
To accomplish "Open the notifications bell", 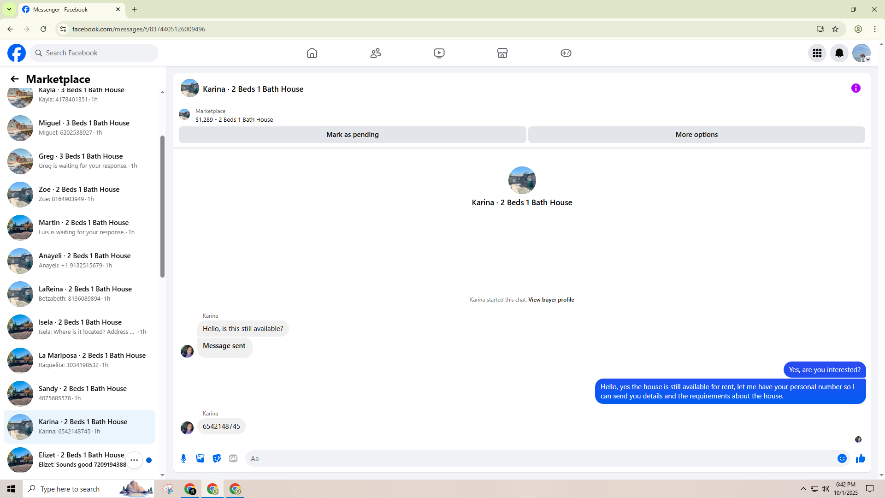I will (839, 53).
